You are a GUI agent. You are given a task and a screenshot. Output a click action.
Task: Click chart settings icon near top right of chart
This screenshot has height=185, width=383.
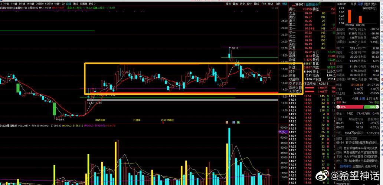pyautogui.click(x=273, y=8)
